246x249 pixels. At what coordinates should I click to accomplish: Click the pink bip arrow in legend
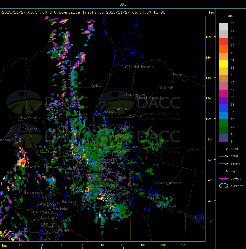(x=224, y=171)
